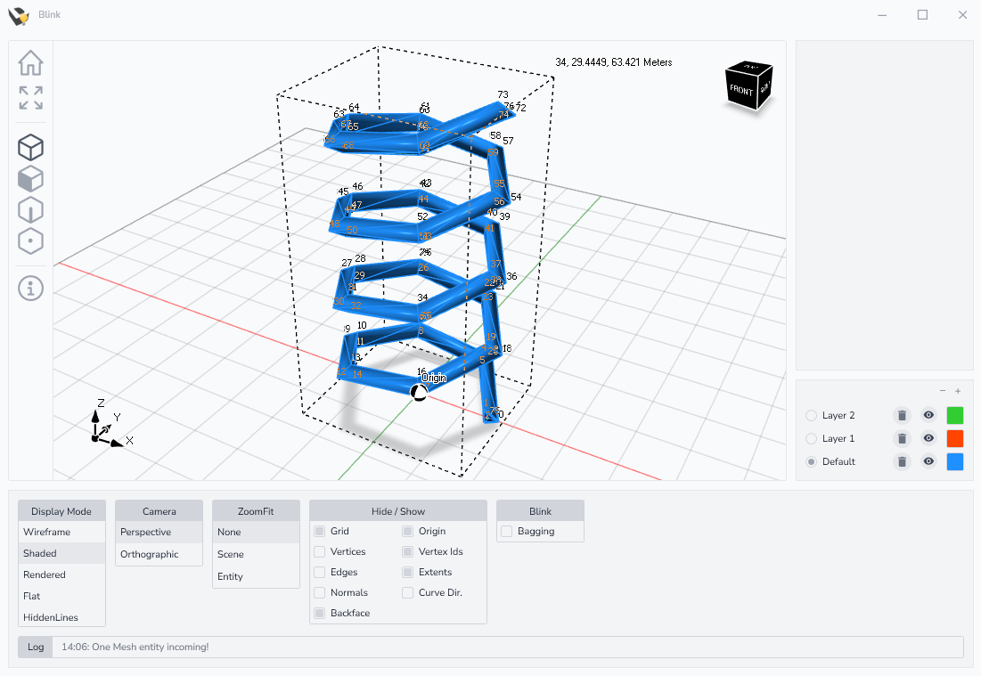Toggle the Bagging checkbox
Image resolution: width=981 pixels, height=676 pixels.
(507, 531)
